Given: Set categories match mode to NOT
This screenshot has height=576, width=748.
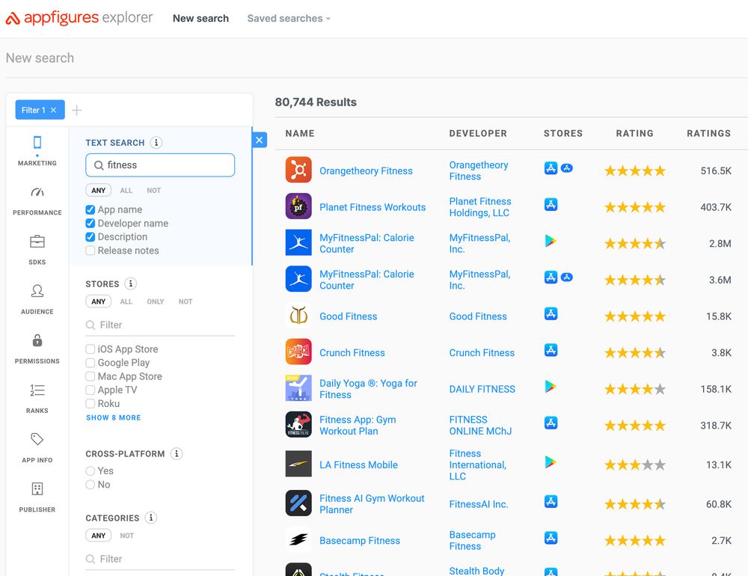Looking at the screenshot, I should (x=126, y=536).
